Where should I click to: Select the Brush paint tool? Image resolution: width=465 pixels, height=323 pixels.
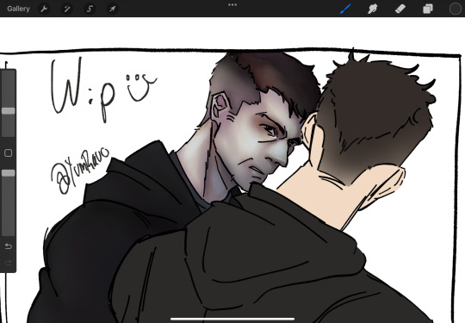click(x=345, y=9)
